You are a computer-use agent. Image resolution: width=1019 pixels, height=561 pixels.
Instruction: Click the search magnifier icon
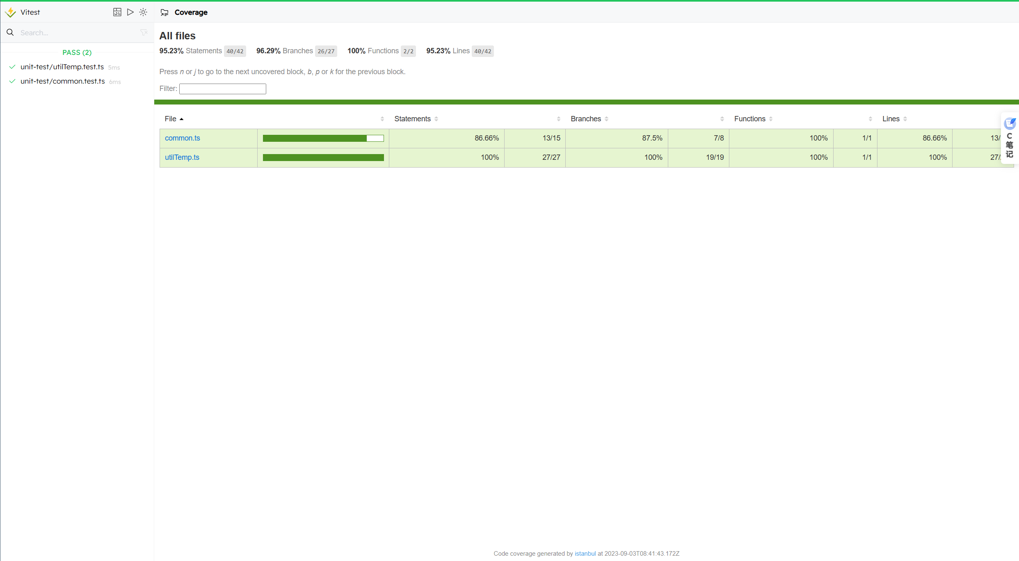pyautogui.click(x=10, y=32)
